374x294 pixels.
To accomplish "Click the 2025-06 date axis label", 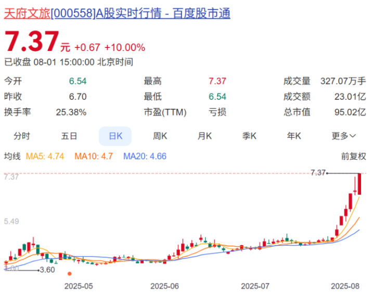I will click(164, 286).
